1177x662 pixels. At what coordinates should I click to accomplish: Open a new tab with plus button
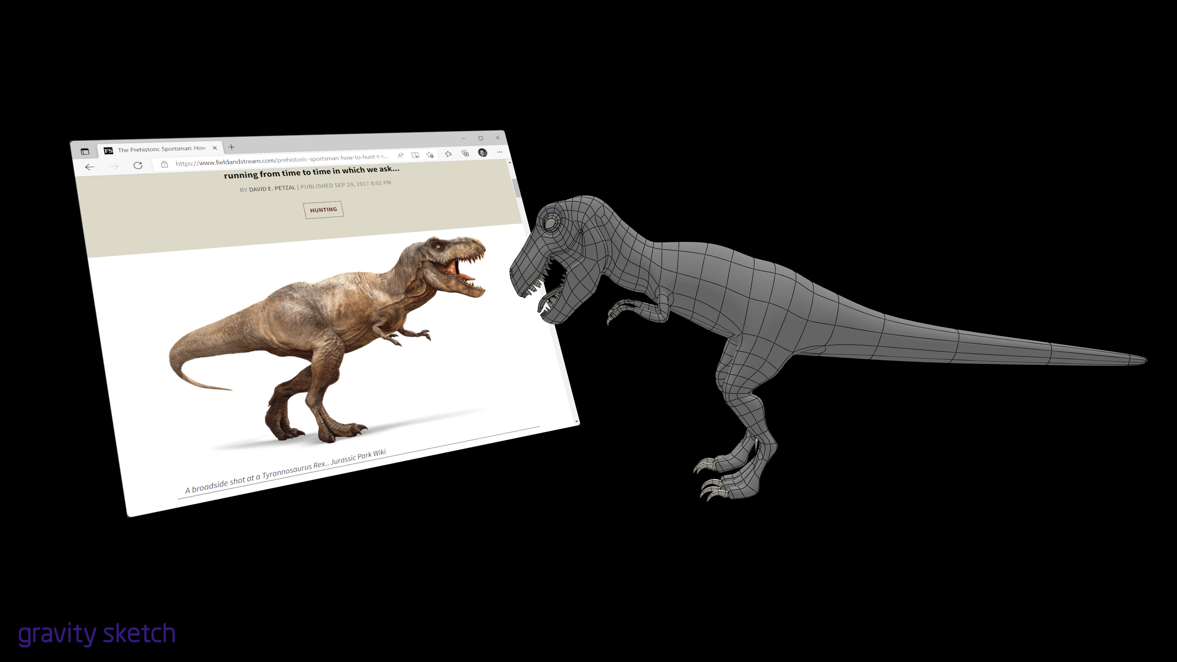point(231,147)
